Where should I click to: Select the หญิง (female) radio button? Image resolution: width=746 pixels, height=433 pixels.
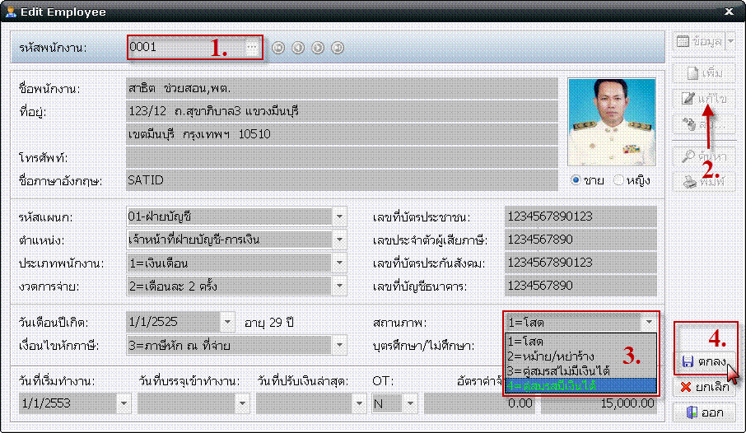618,180
